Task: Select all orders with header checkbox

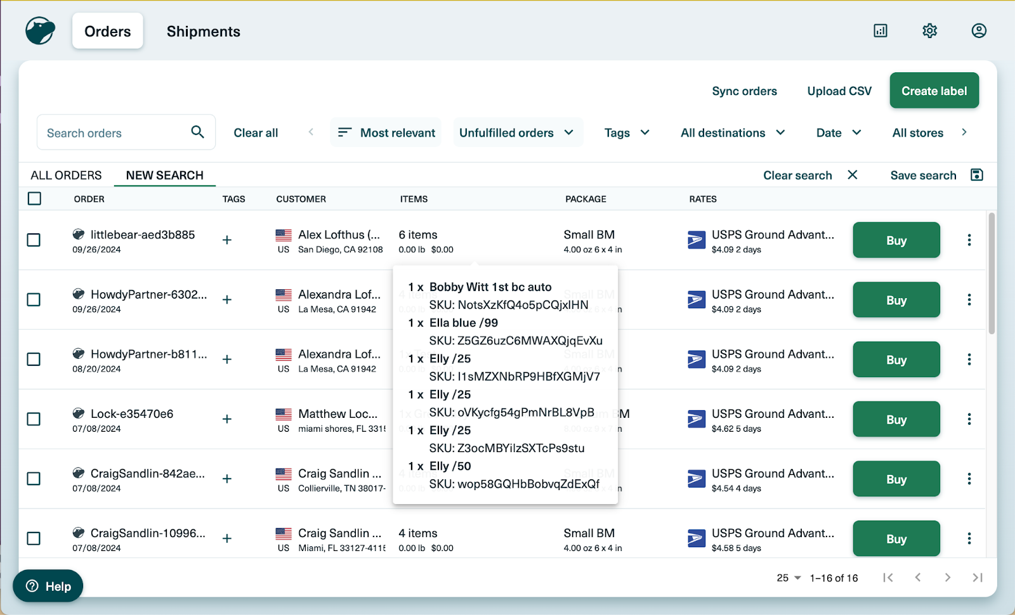Action: pos(34,198)
